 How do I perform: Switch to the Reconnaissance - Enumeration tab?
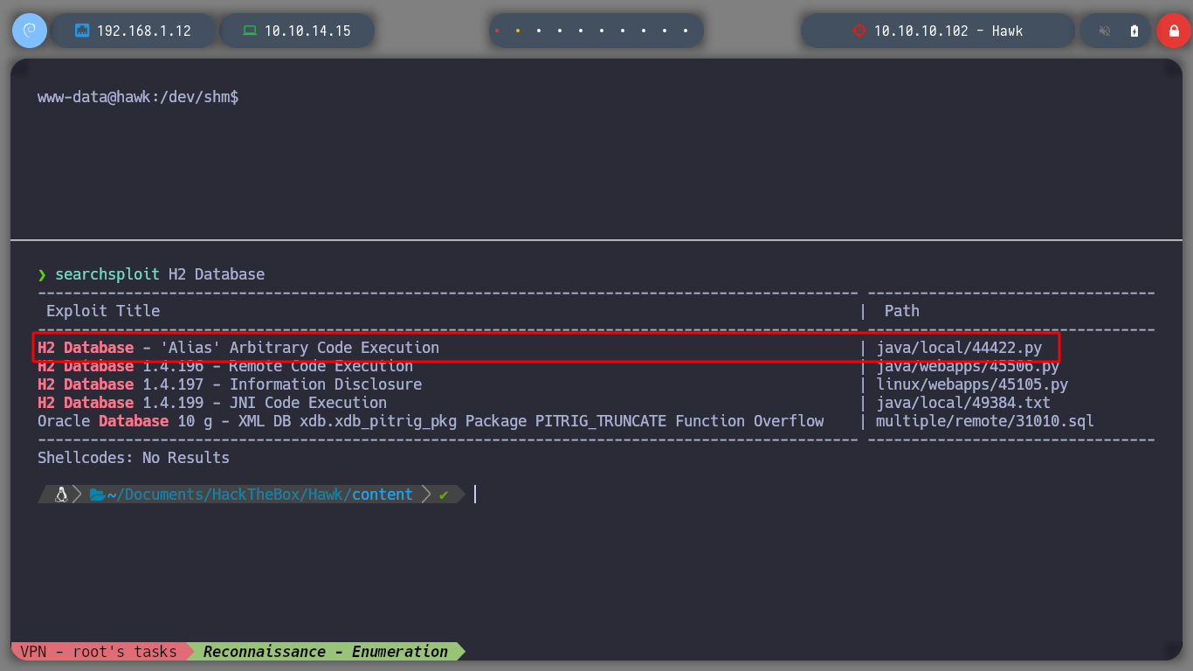pyautogui.click(x=326, y=652)
